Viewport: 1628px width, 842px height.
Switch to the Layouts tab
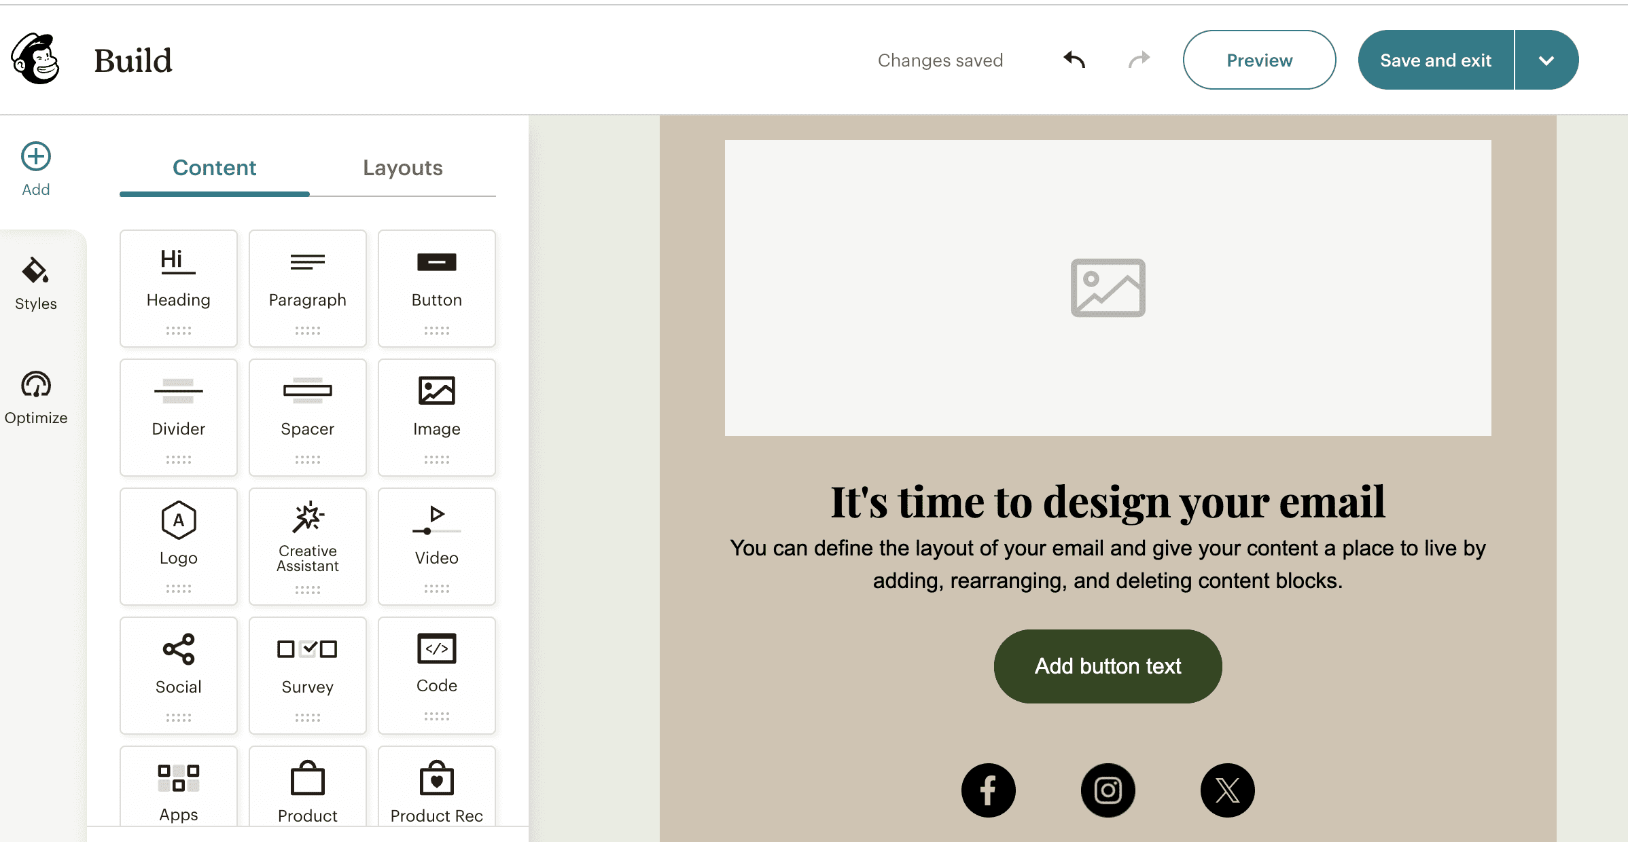coord(402,168)
